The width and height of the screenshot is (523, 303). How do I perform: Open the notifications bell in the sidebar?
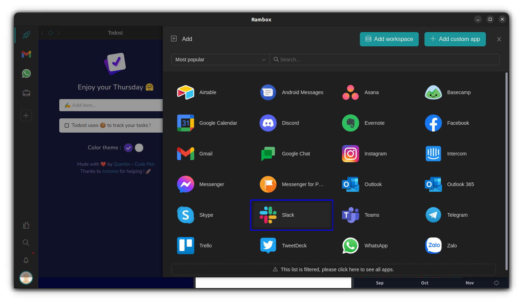(x=26, y=260)
